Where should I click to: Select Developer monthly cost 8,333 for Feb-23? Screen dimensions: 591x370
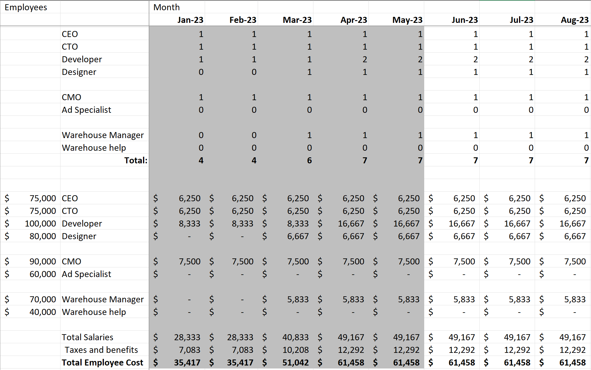click(x=231, y=223)
